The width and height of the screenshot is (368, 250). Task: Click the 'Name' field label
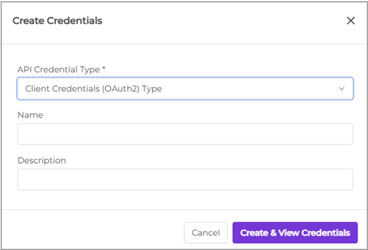(30, 115)
